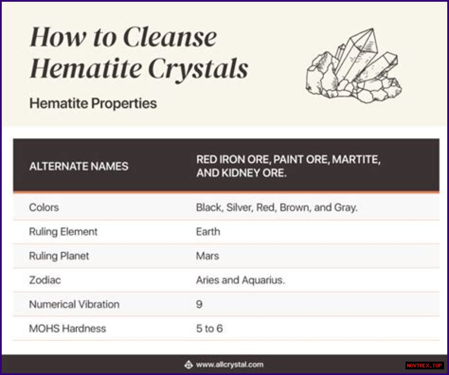449x375 pixels.
Task: Click the crystal cluster illustration
Action: (x=354, y=67)
